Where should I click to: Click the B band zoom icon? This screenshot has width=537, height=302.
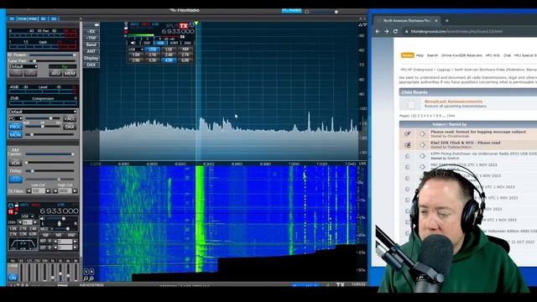pyautogui.click(x=91, y=272)
